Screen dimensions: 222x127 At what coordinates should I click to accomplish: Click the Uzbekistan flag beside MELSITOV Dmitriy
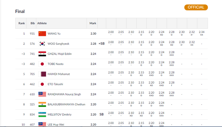tap(42, 115)
